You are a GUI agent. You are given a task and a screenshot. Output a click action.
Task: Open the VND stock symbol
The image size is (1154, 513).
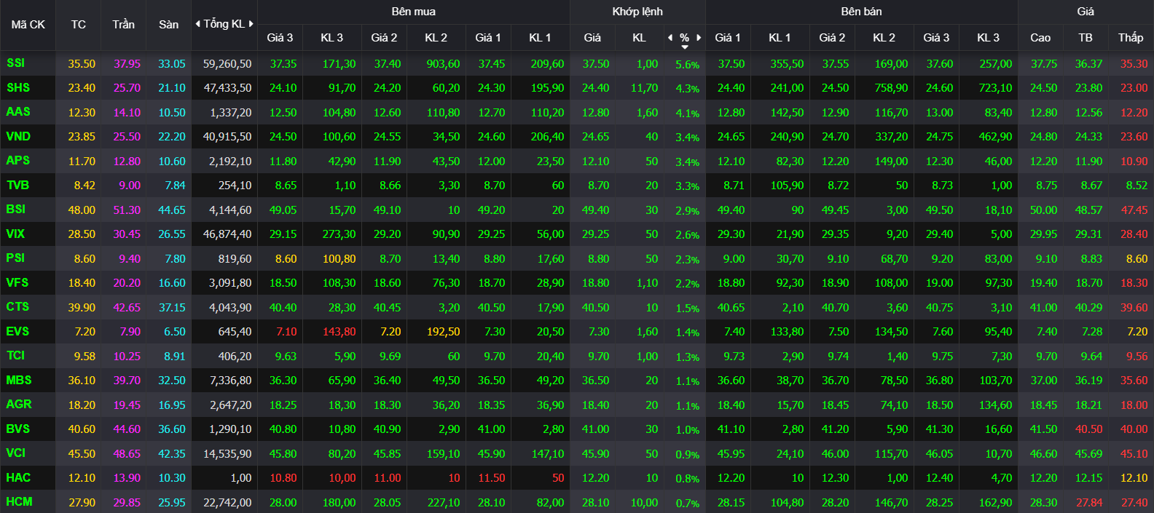tap(18, 136)
